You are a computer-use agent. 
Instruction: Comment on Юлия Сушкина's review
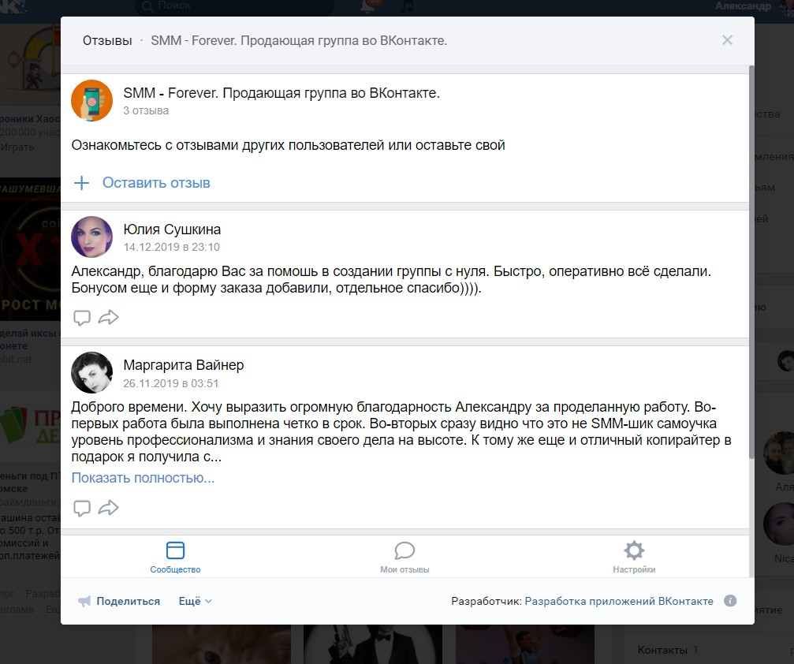81,318
